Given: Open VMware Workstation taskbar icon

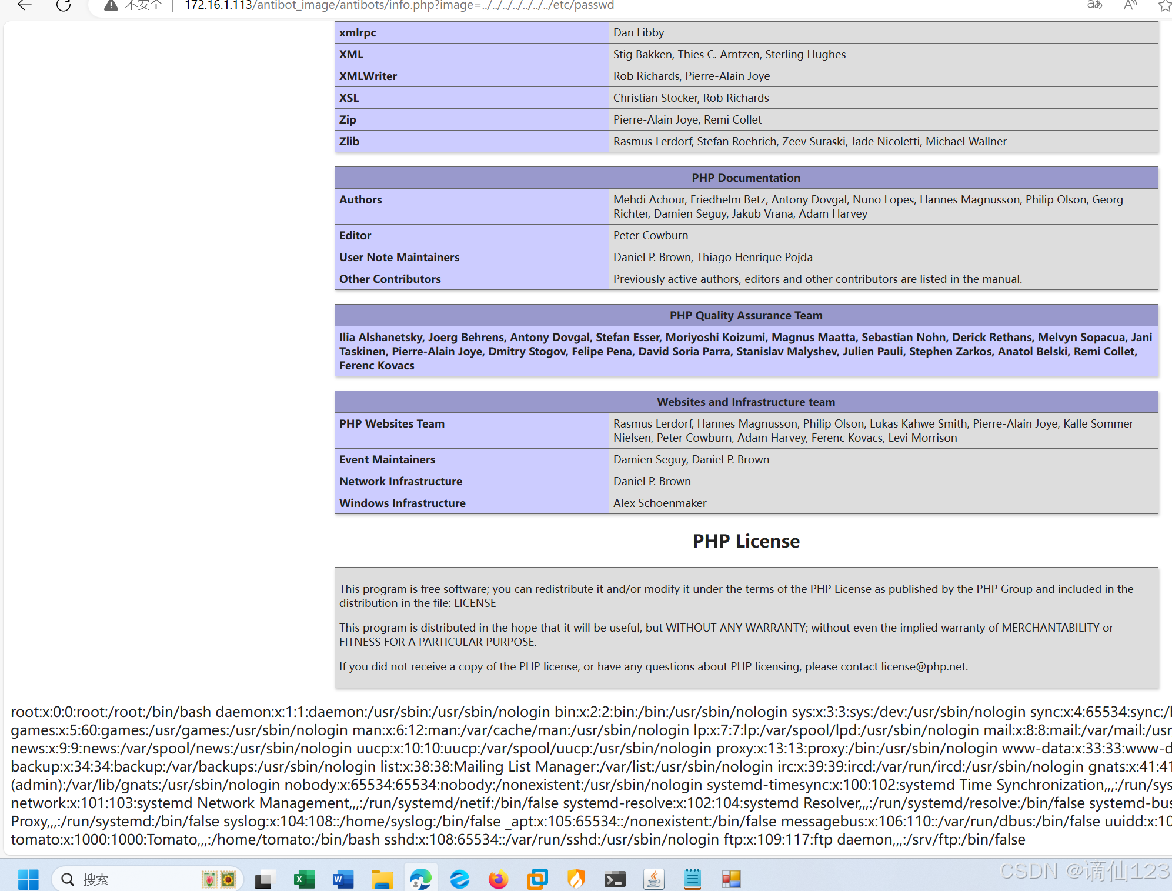Looking at the screenshot, I should pyautogui.click(x=537, y=879).
